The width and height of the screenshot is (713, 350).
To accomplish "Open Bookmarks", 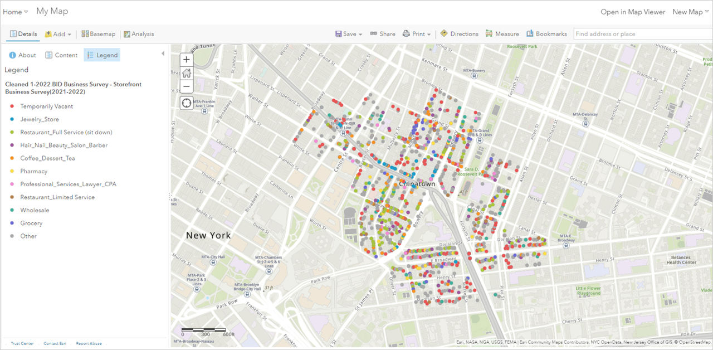I will pyautogui.click(x=546, y=34).
